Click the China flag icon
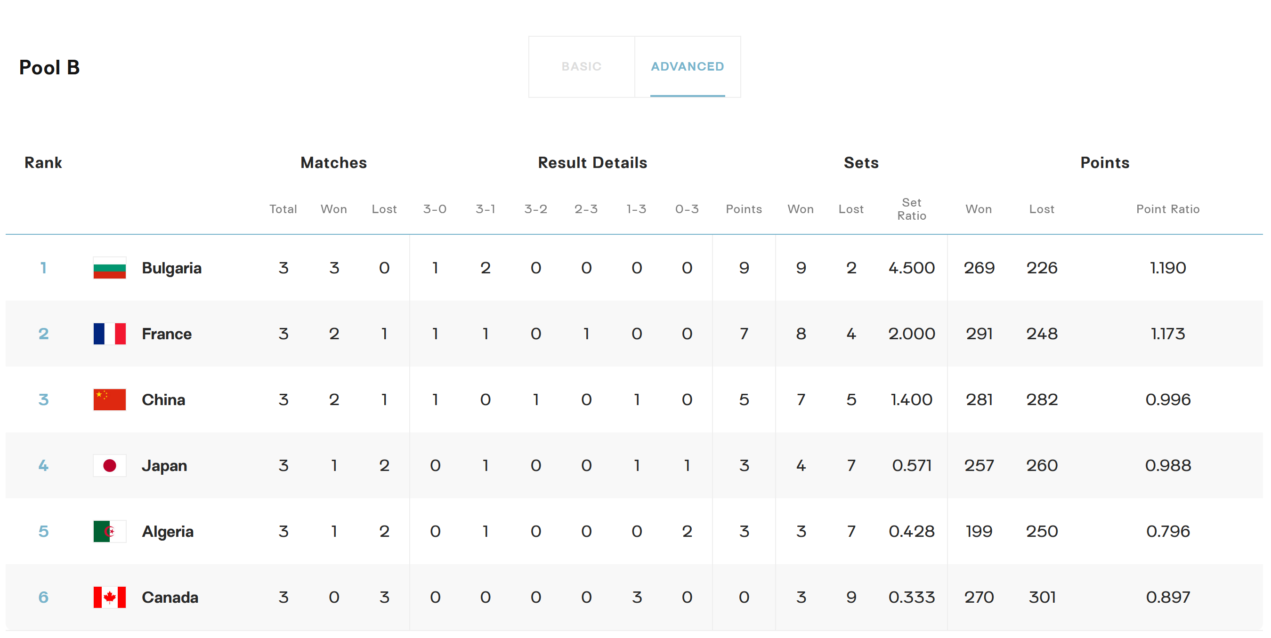This screenshot has width=1271, height=638. [x=110, y=399]
